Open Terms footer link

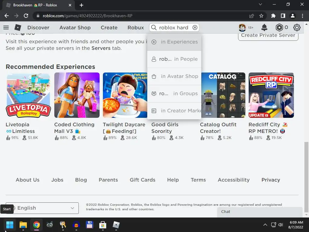(x=198, y=180)
